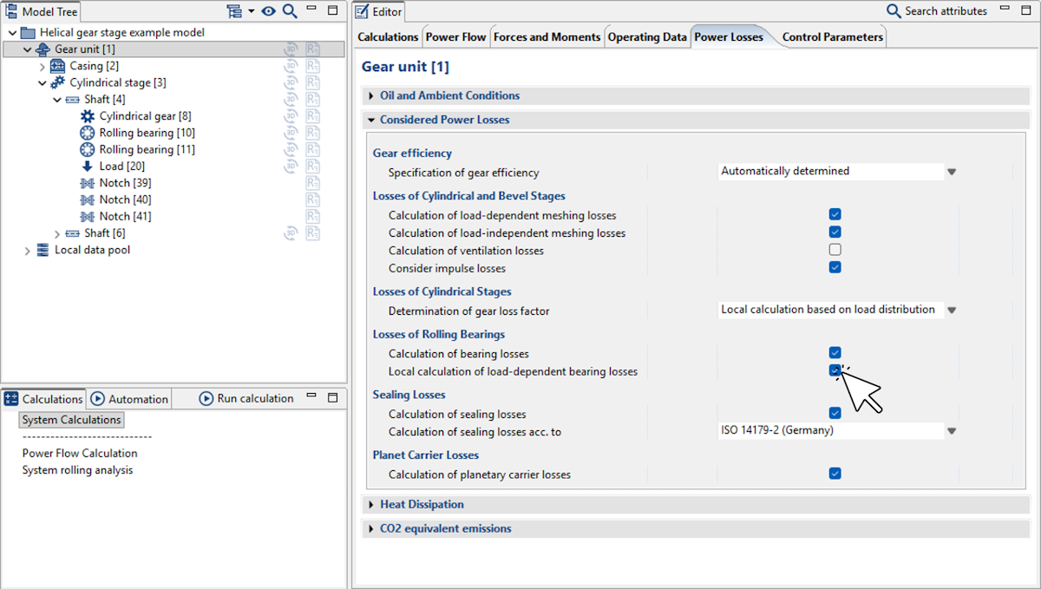Viewport: 1041px width, 589px height.
Task: Select the Load [20] arrow icon
Action: click(x=87, y=167)
